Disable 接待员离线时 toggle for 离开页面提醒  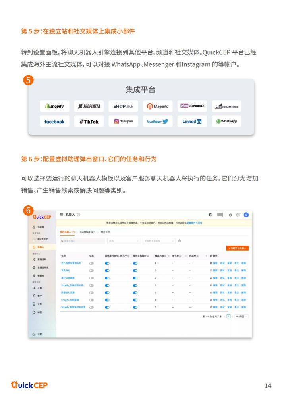click(x=135, y=278)
